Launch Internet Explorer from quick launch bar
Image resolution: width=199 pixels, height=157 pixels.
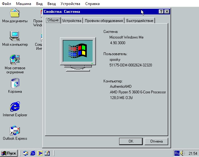(x=33, y=153)
